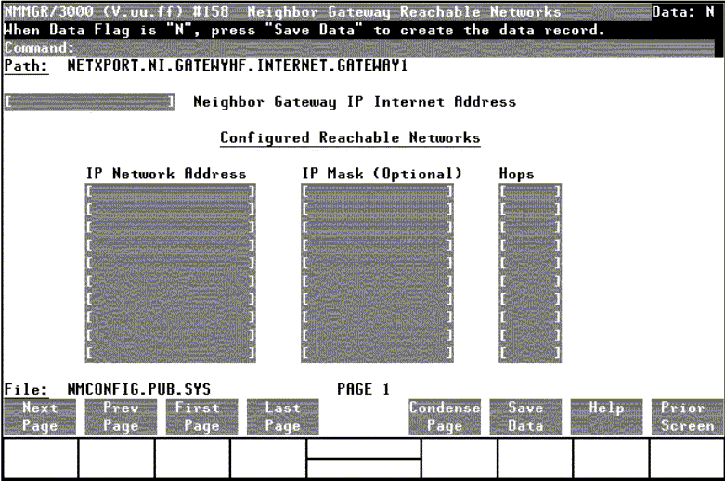Screen dimensions: 725x481
Task: Click the Data: N flag
Action: coord(683,11)
